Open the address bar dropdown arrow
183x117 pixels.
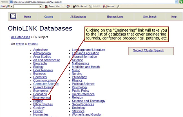tap(176, 2)
